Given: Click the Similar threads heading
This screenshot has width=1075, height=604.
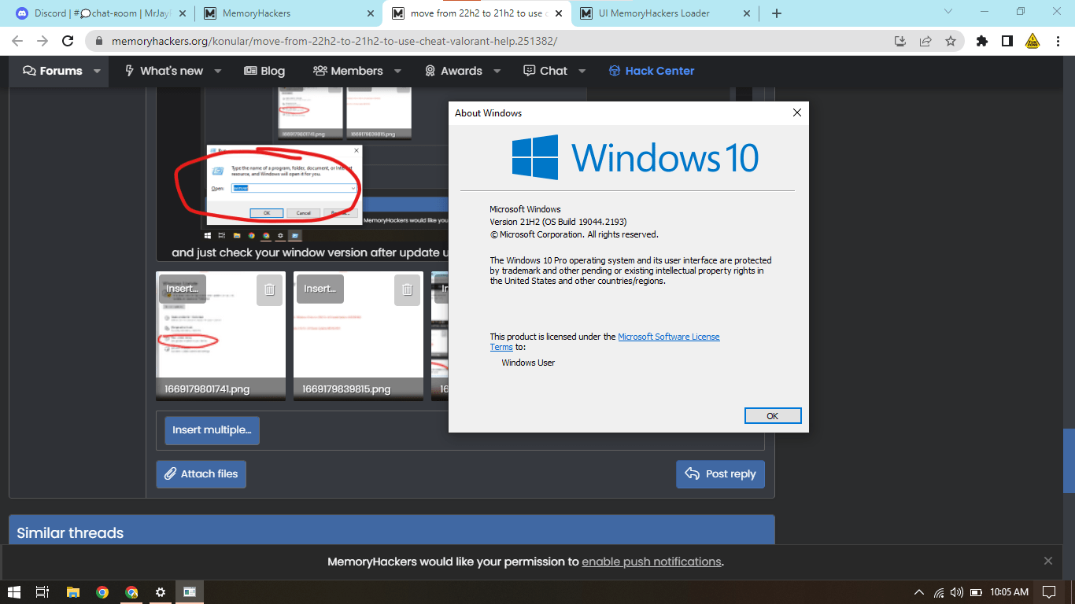Looking at the screenshot, I should click(x=70, y=533).
